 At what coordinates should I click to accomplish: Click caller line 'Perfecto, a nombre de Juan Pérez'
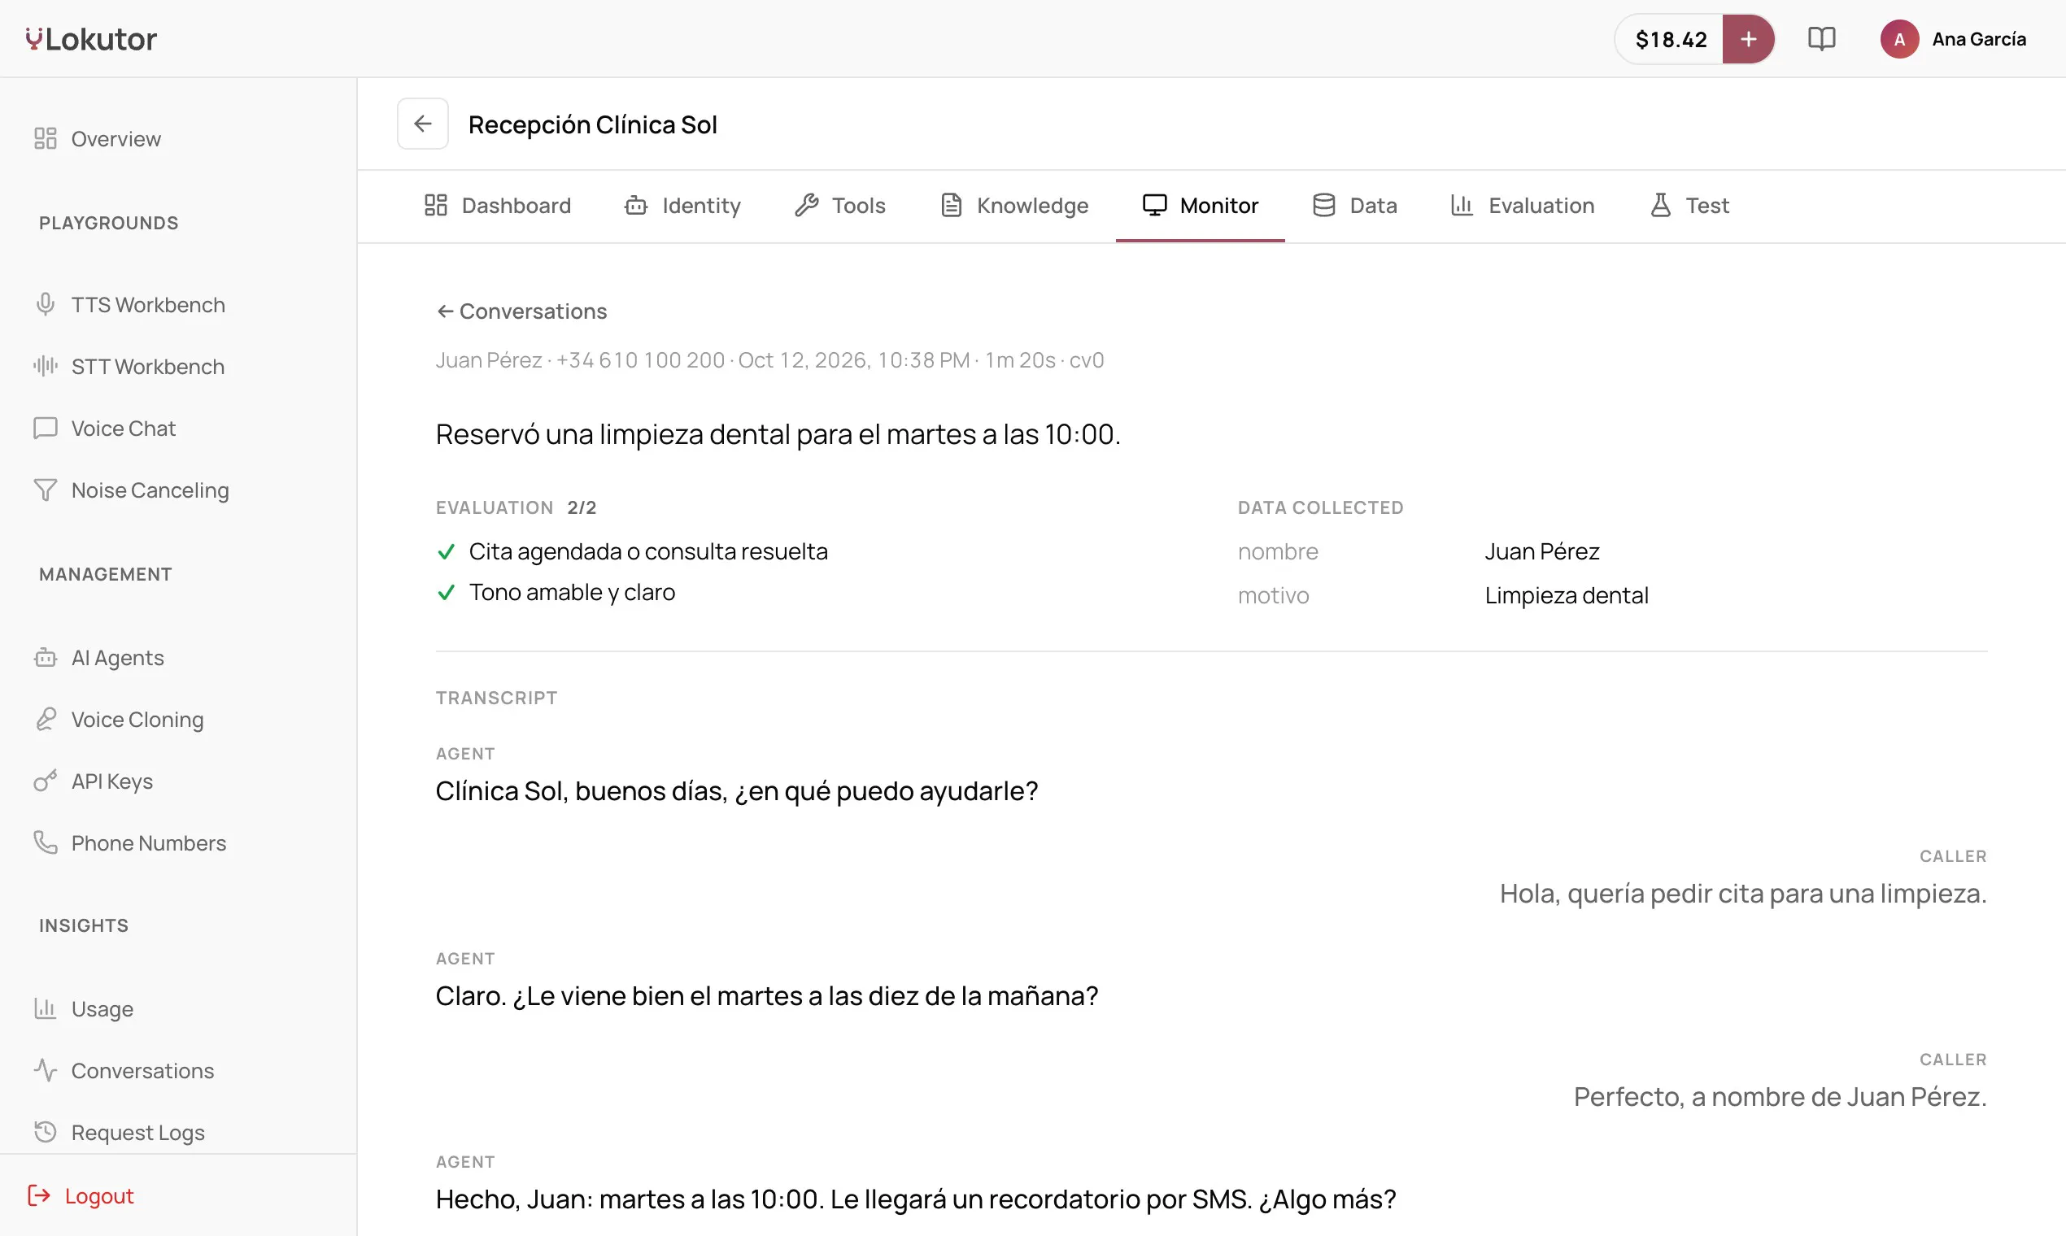pos(1781,1096)
